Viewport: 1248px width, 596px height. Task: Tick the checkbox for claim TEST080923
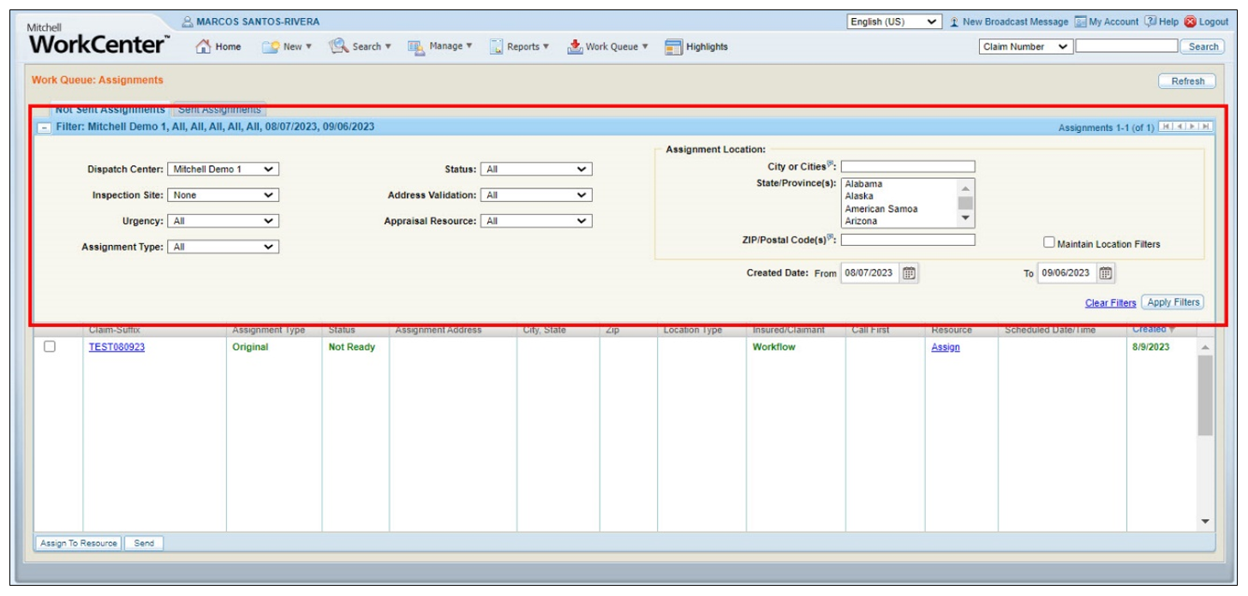tap(50, 347)
